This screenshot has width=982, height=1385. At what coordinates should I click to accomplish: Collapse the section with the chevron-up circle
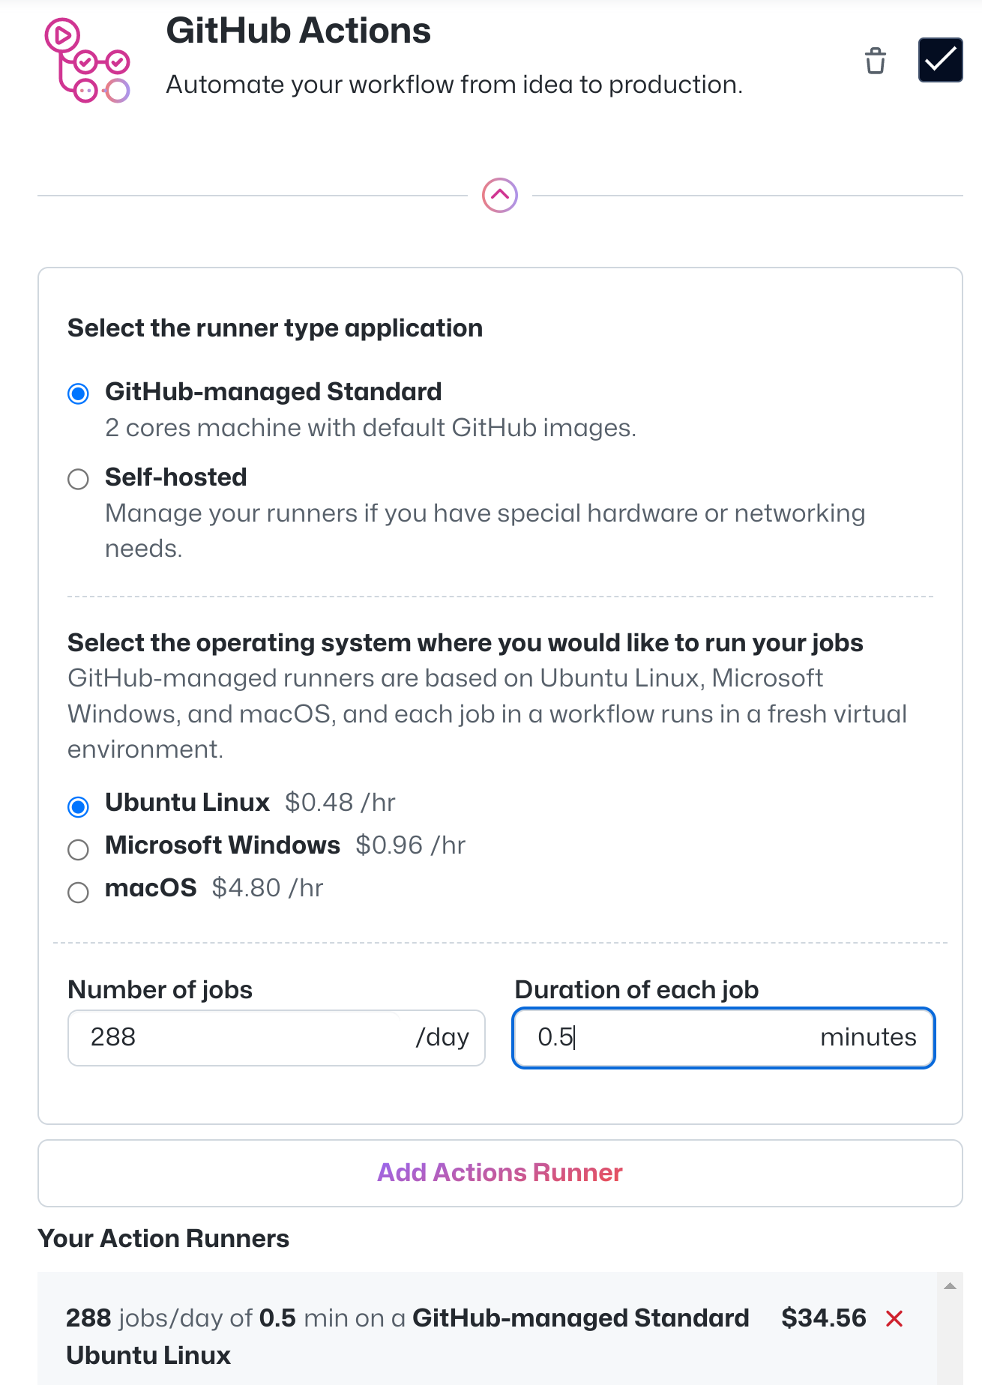[x=500, y=196]
